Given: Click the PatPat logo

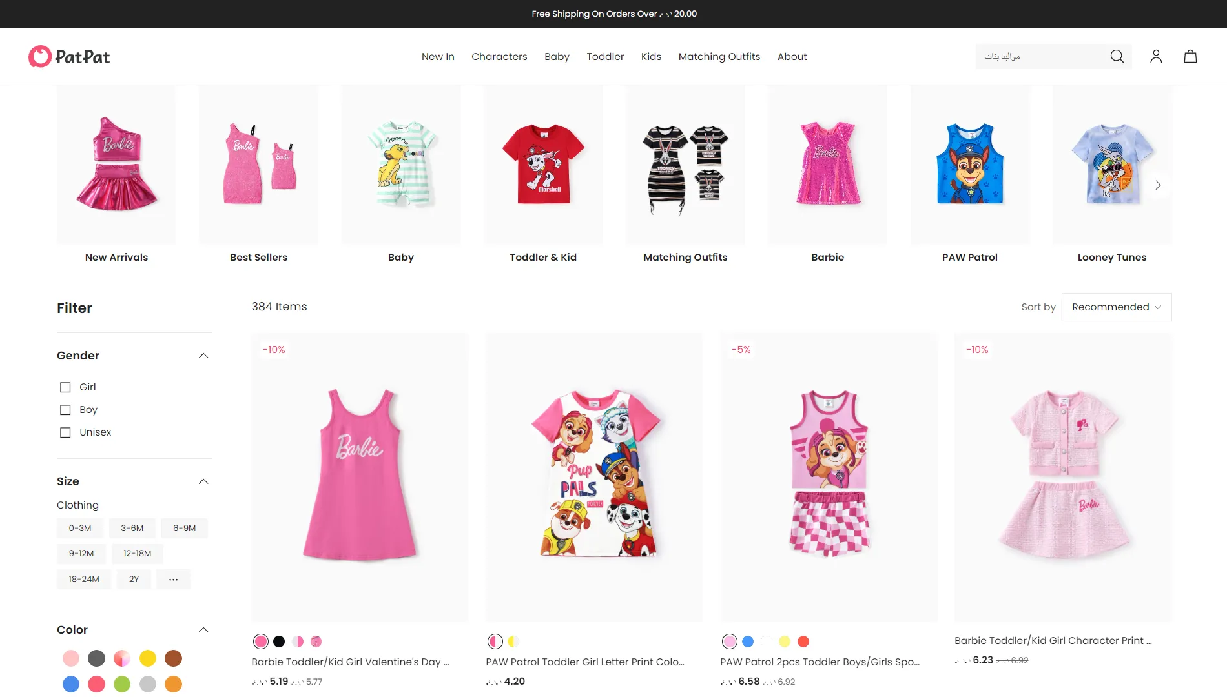Looking at the screenshot, I should [x=69, y=57].
